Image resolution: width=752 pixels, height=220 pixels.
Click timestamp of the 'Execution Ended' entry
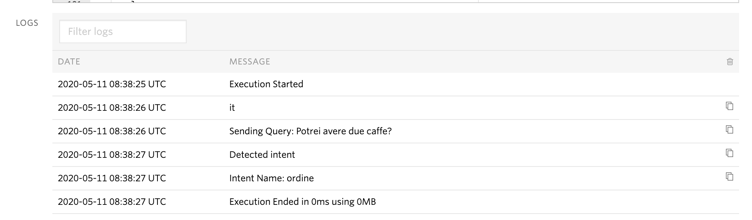[112, 202]
